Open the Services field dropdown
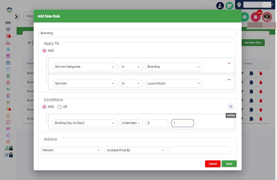The height and width of the screenshot is (180, 277). [85, 84]
